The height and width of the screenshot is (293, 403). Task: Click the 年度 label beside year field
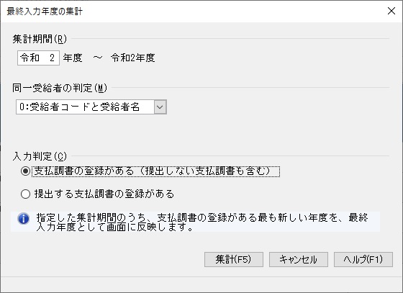[x=73, y=58]
